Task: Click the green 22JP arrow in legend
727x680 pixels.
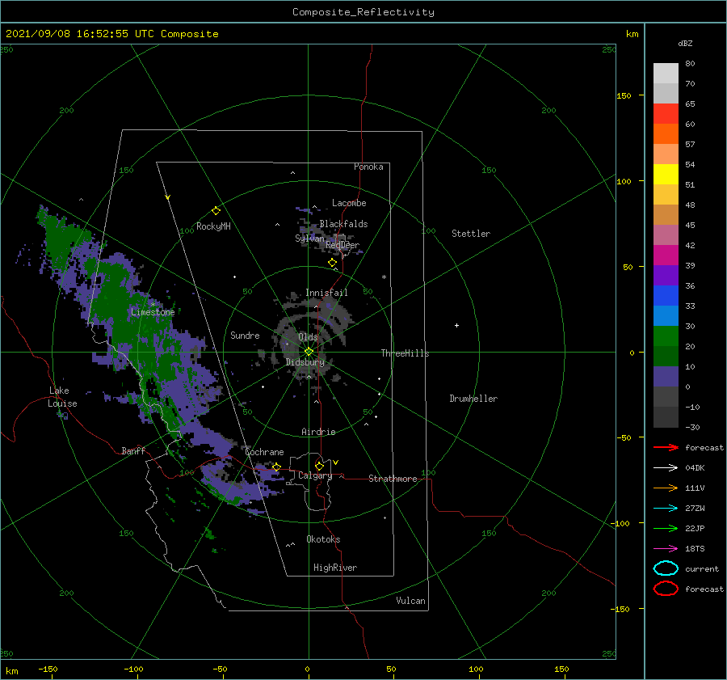Action: tap(666, 528)
